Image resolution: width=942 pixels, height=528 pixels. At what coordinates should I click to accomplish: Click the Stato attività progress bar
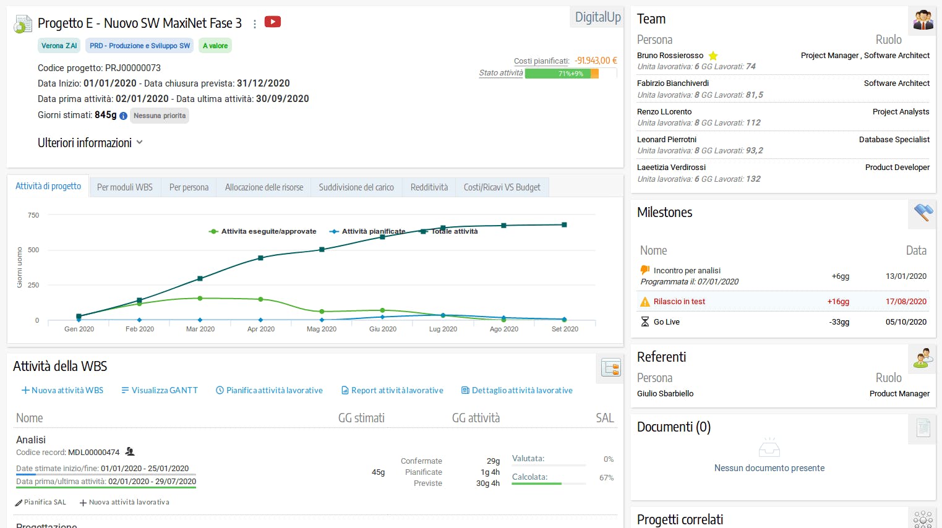click(x=562, y=74)
